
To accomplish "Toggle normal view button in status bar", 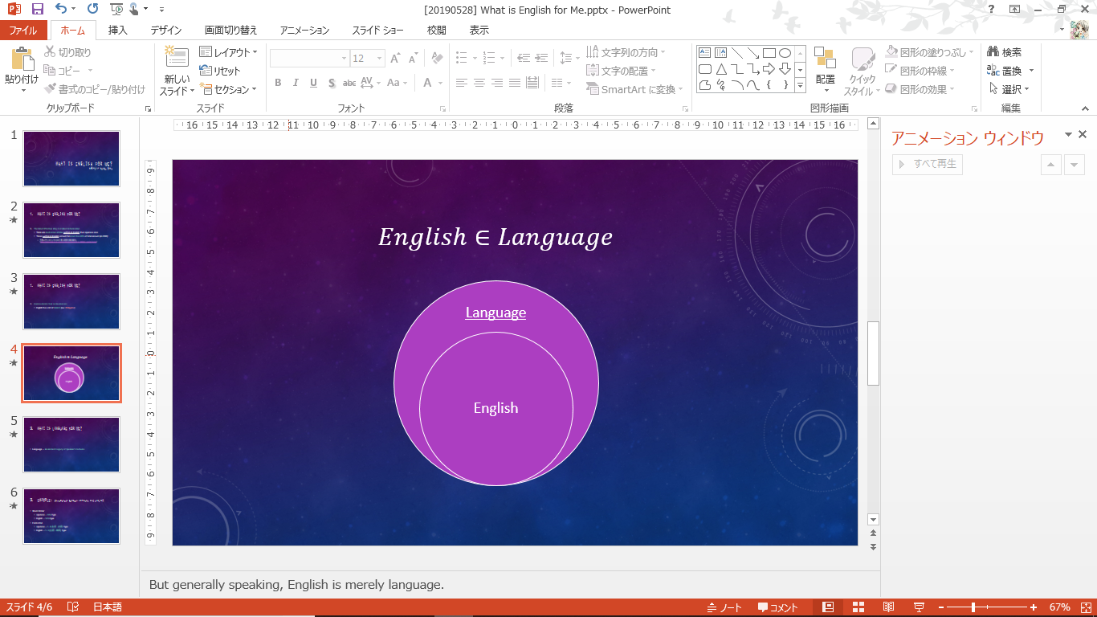I will (828, 607).
